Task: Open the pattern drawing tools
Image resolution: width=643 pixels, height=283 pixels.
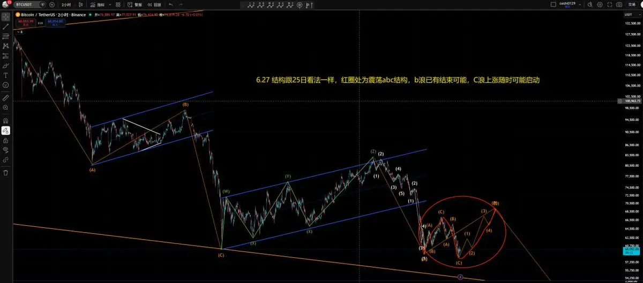Action: pos(6,46)
